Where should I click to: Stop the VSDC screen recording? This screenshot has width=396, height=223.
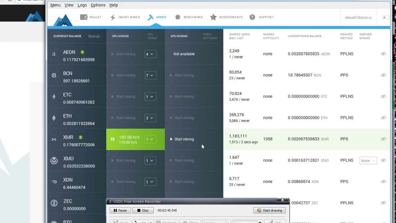click(x=143, y=211)
